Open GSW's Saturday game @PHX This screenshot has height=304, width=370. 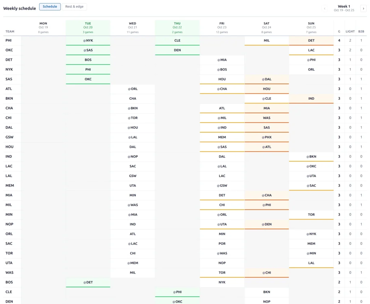click(267, 137)
